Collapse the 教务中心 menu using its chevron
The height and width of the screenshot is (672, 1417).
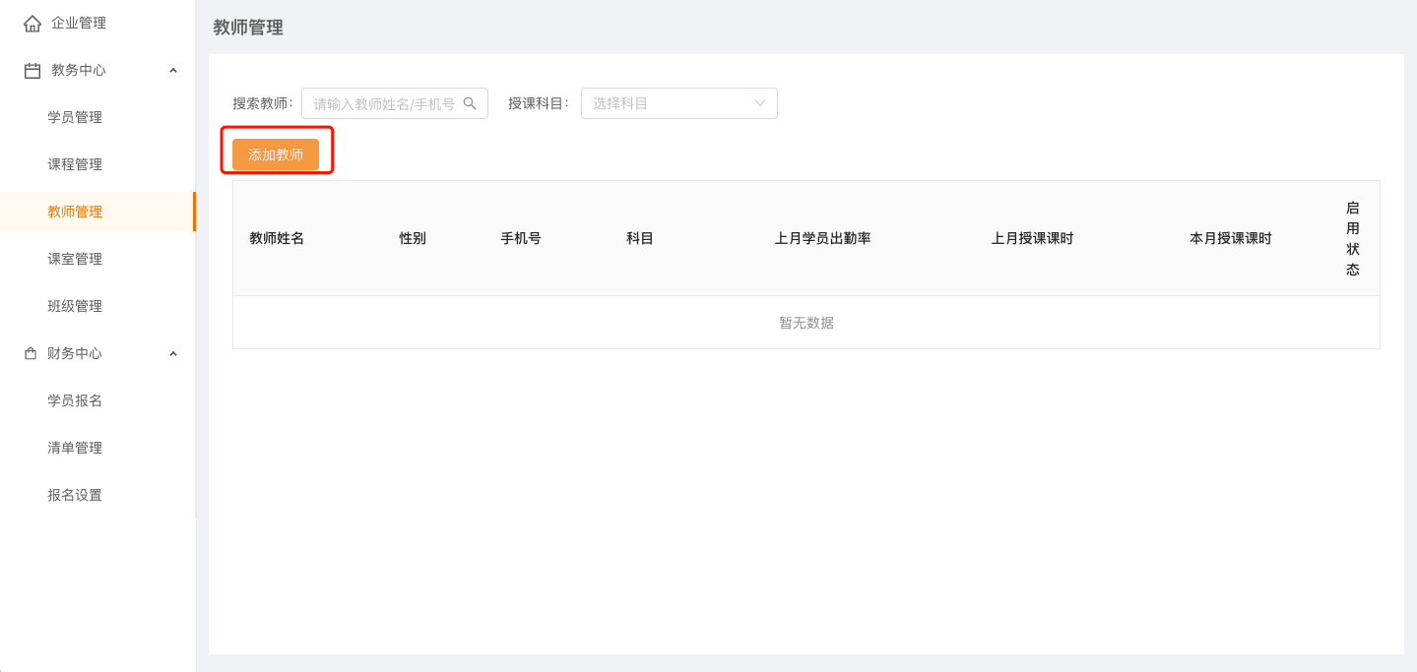point(173,70)
